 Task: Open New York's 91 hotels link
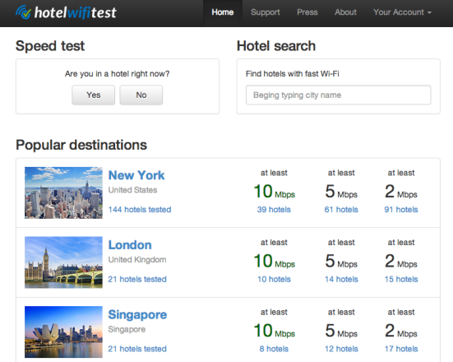tap(401, 209)
